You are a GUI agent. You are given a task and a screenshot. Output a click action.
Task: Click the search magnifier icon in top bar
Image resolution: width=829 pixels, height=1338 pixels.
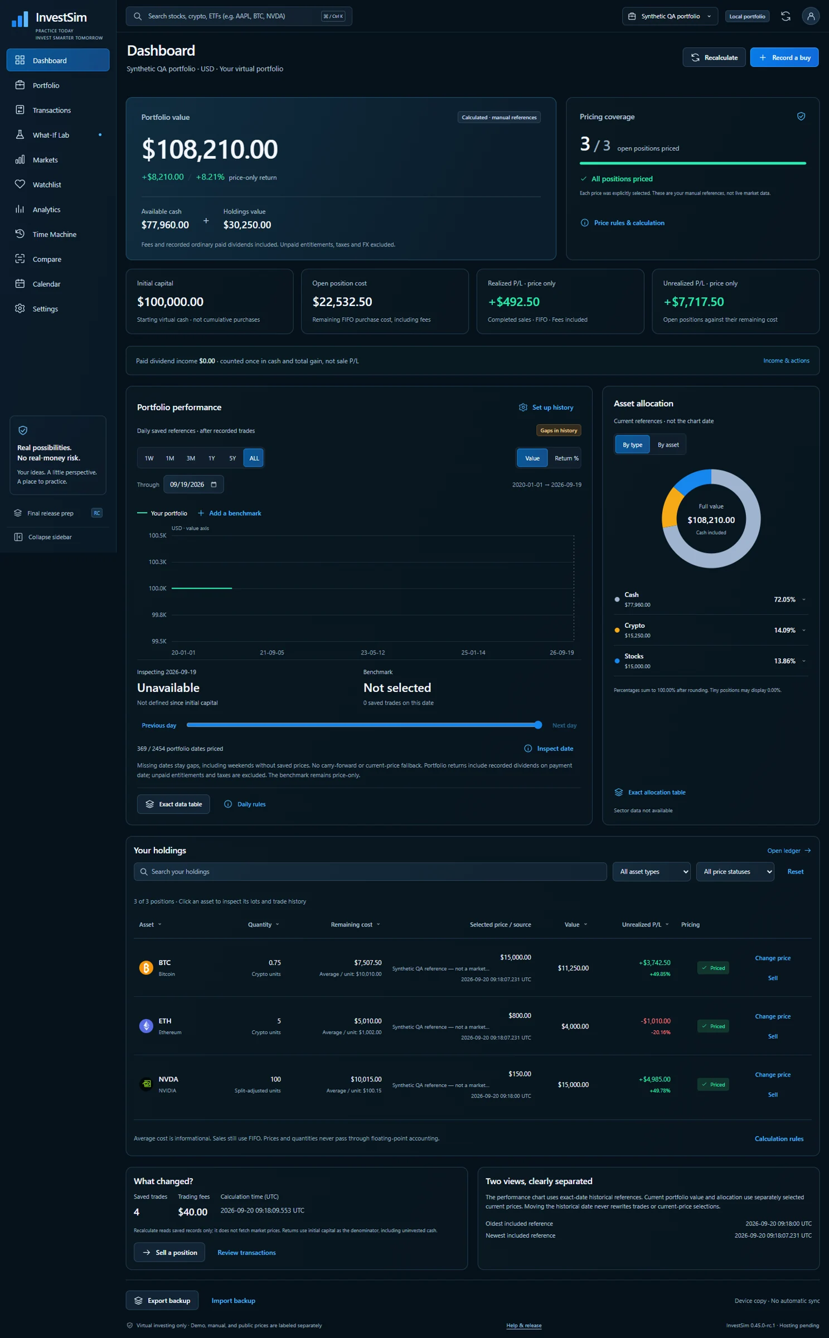138,16
